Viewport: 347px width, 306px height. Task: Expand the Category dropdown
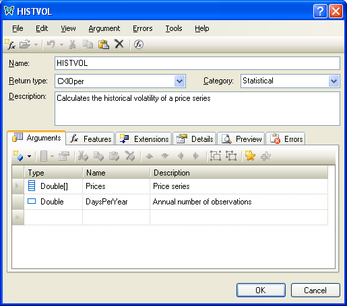click(x=334, y=81)
